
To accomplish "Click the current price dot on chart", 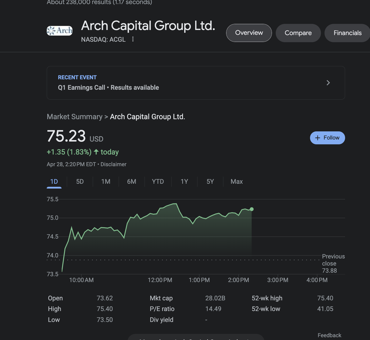I will click(x=252, y=209).
